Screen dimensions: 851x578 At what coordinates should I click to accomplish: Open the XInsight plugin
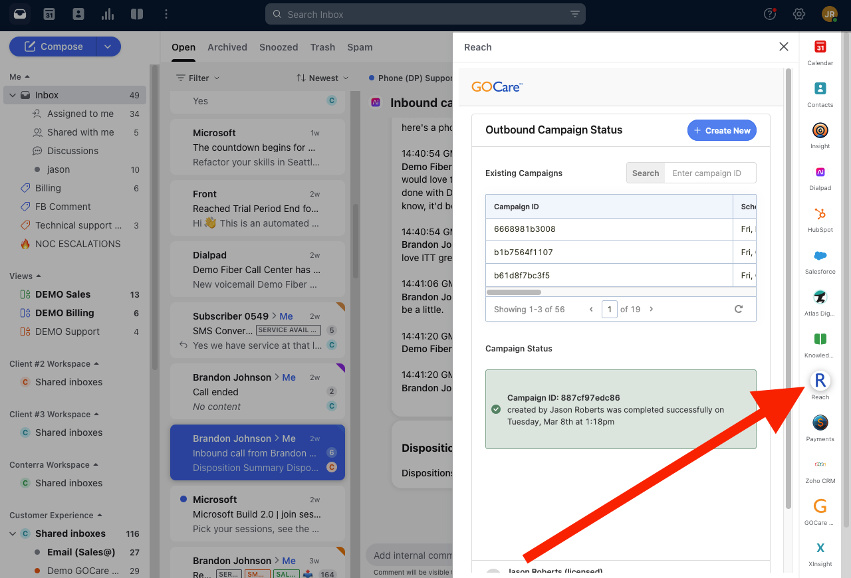820,554
